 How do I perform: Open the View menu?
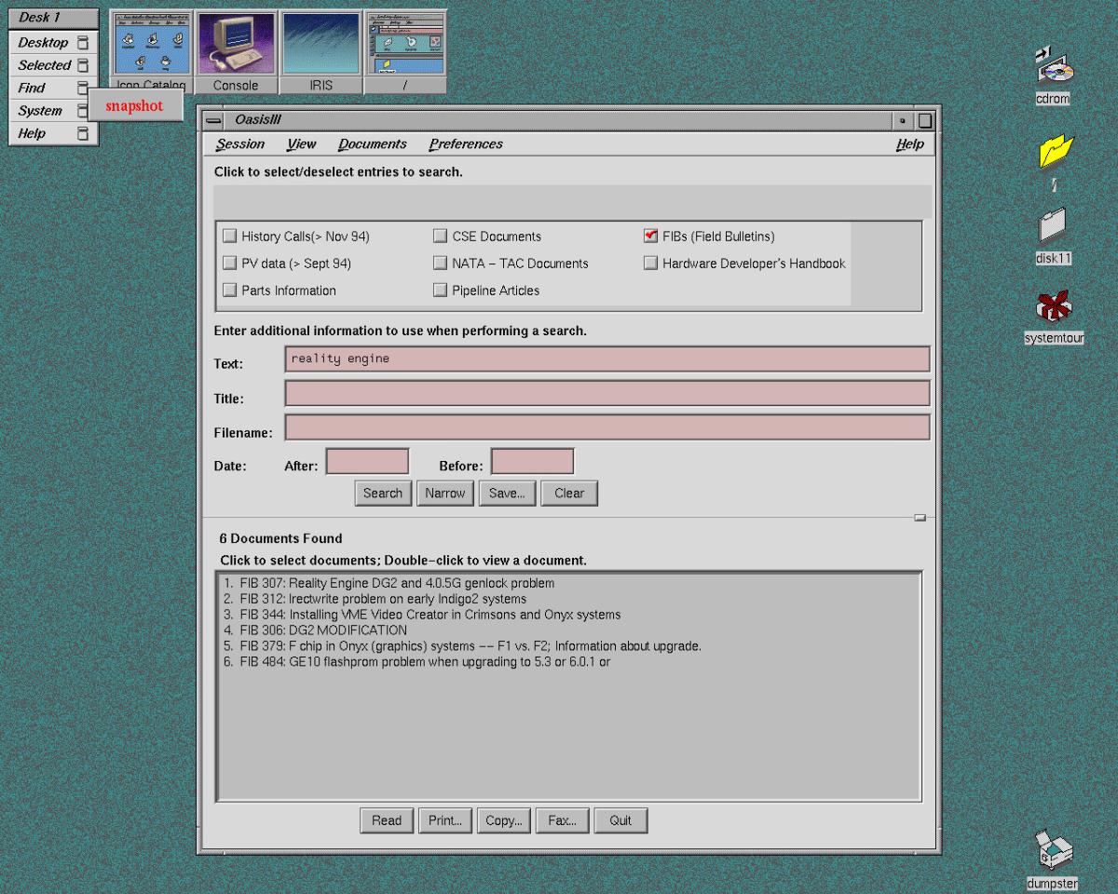(x=301, y=144)
